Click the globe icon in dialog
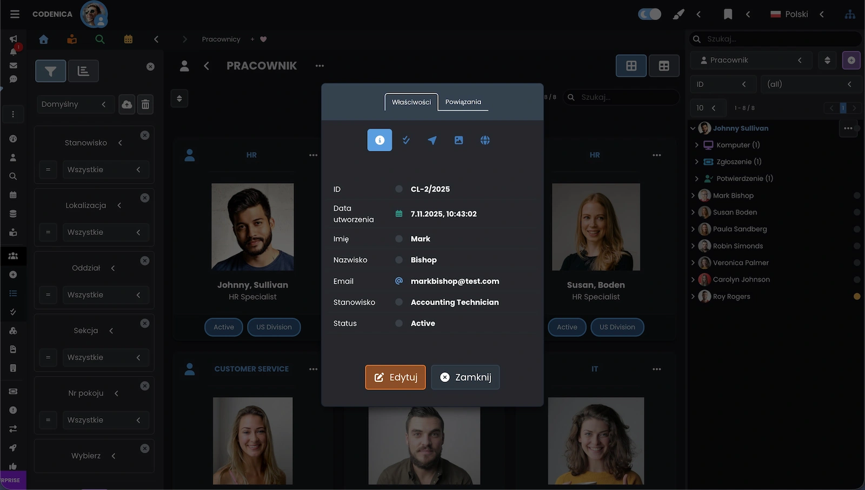The width and height of the screenshot is (865, 490). pyautogui.click(x=485, y=140)
